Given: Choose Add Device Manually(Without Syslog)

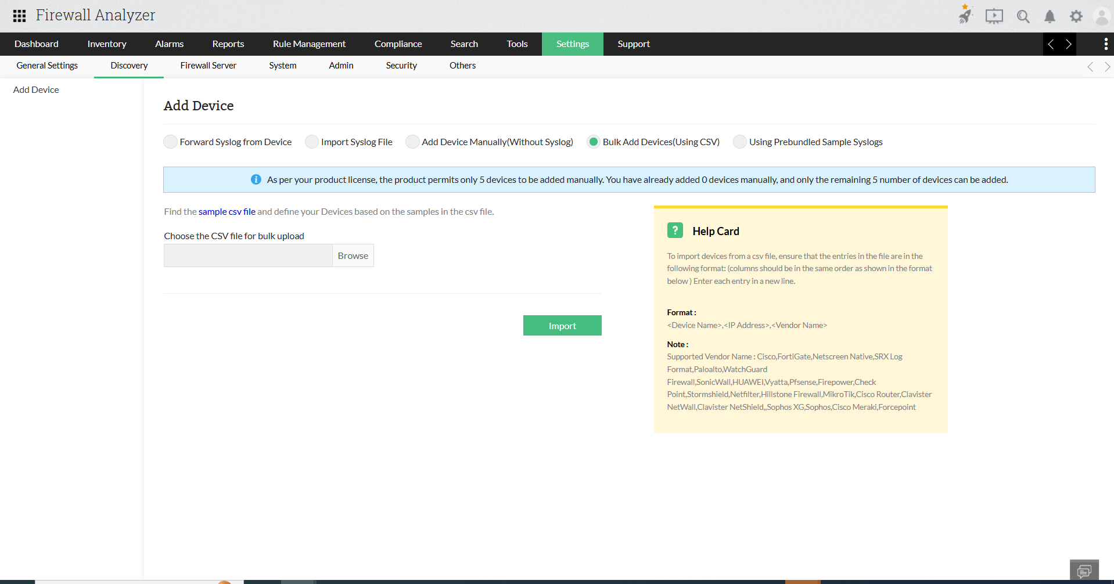Looking at the screenshot, I should pyautogui.click(x=412, y=142).
